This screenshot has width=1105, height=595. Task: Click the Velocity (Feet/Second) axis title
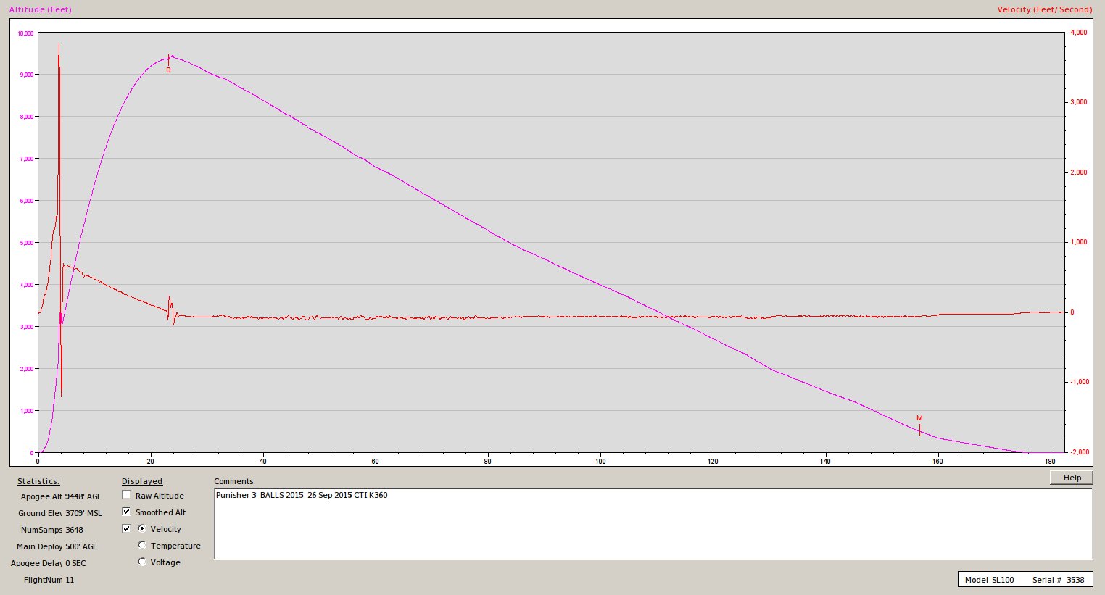pyautogui.click(x=1044, y=9)
